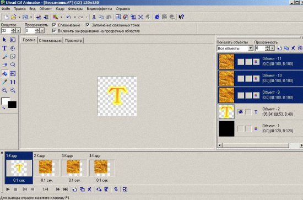
Task: Adjust tool Прозрачность spinner next to Сходство
Action: [37, 30]
